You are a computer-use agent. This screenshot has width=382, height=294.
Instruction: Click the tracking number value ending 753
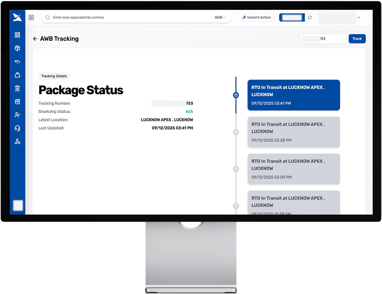172,103
